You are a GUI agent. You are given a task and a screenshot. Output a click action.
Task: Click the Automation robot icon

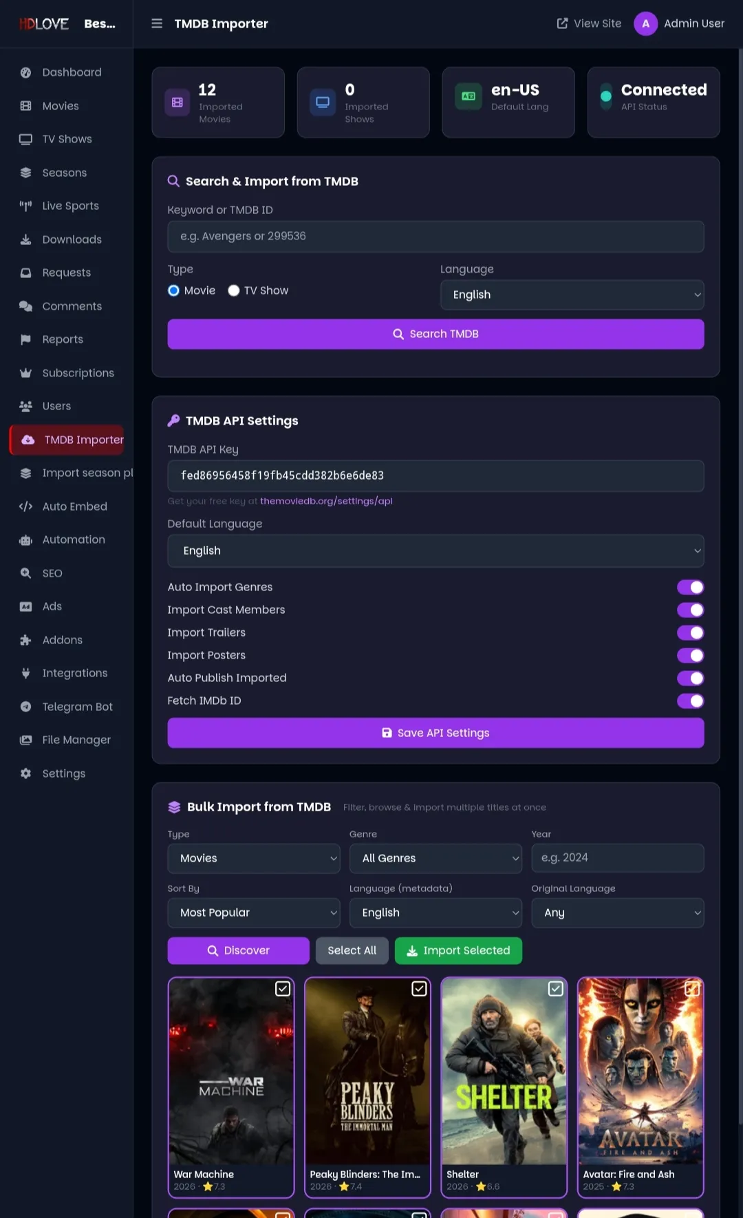[x=25, y=539]
